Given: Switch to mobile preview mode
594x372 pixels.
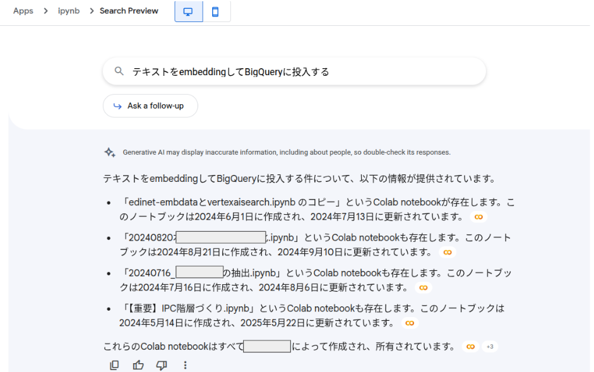Looking at the screenshot, I should point(215,12).
